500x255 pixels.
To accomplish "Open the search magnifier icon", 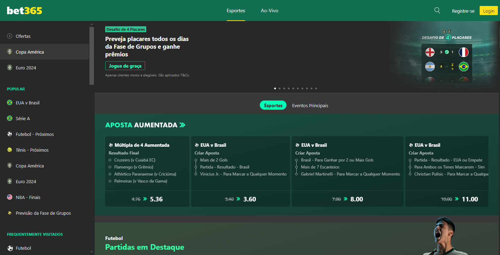I will pyautogui.click(x=437, y=11).
